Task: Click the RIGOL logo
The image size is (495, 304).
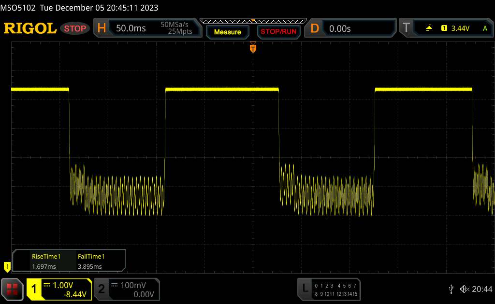Action: tap(30, 28)
